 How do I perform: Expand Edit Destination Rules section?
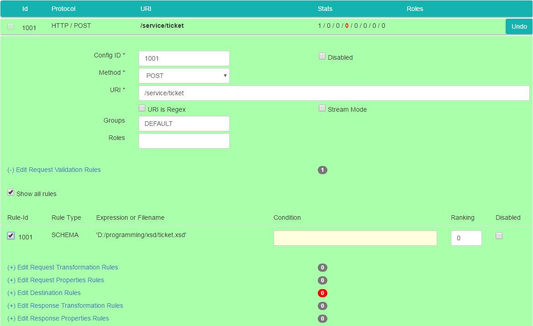[44, 293]
